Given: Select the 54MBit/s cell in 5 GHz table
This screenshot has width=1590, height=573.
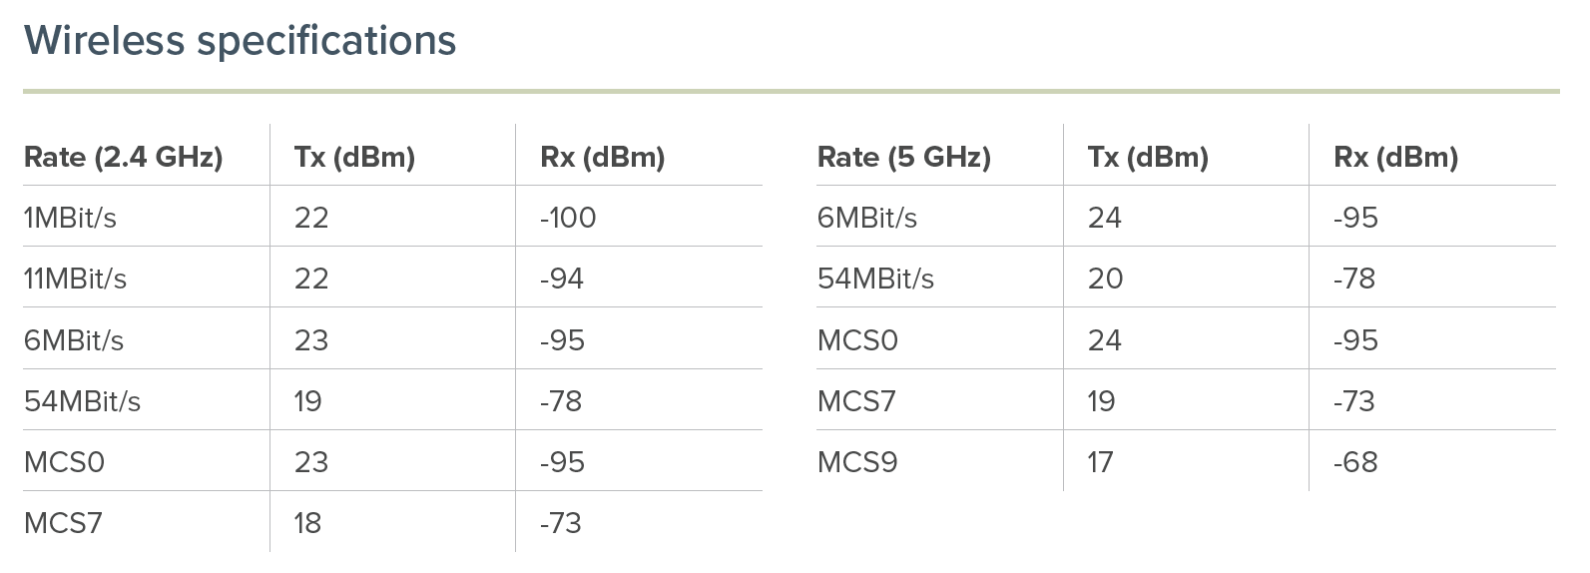Looking at the screenshot, I should 875,279.
